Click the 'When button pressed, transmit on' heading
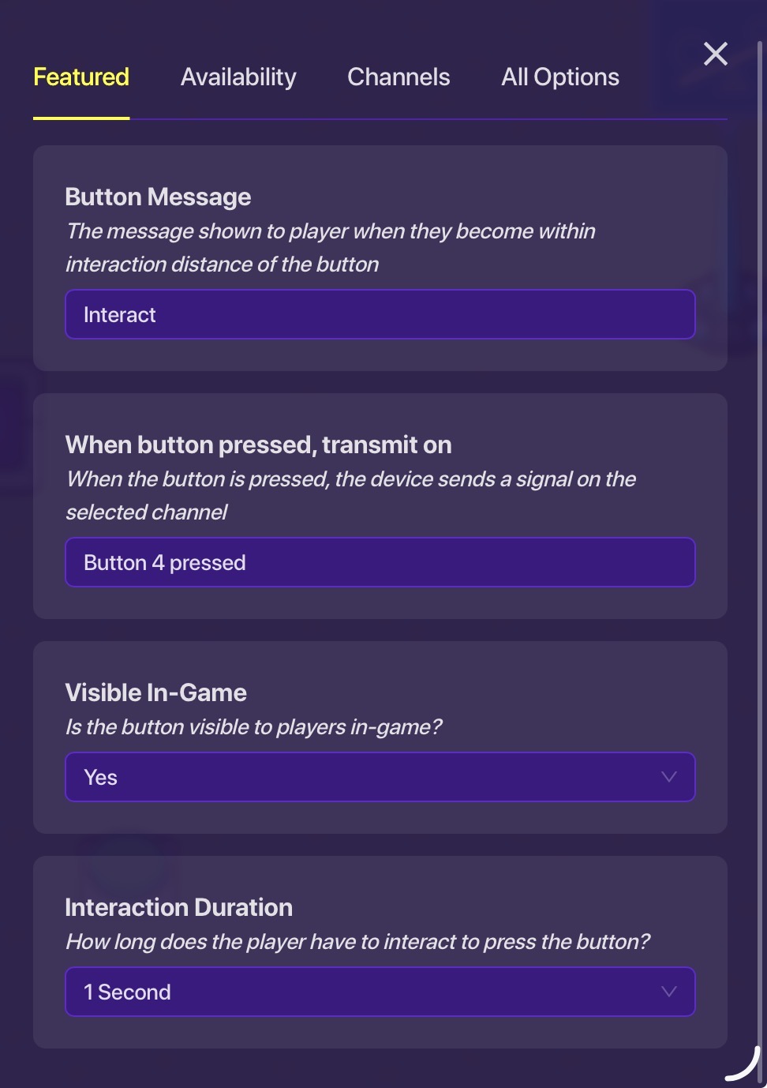767x1088 pixels. tap(258, 445)
